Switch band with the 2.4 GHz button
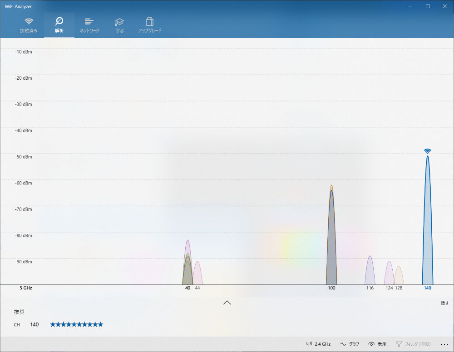This screenshot has height=352, width=454. point(318,344)
